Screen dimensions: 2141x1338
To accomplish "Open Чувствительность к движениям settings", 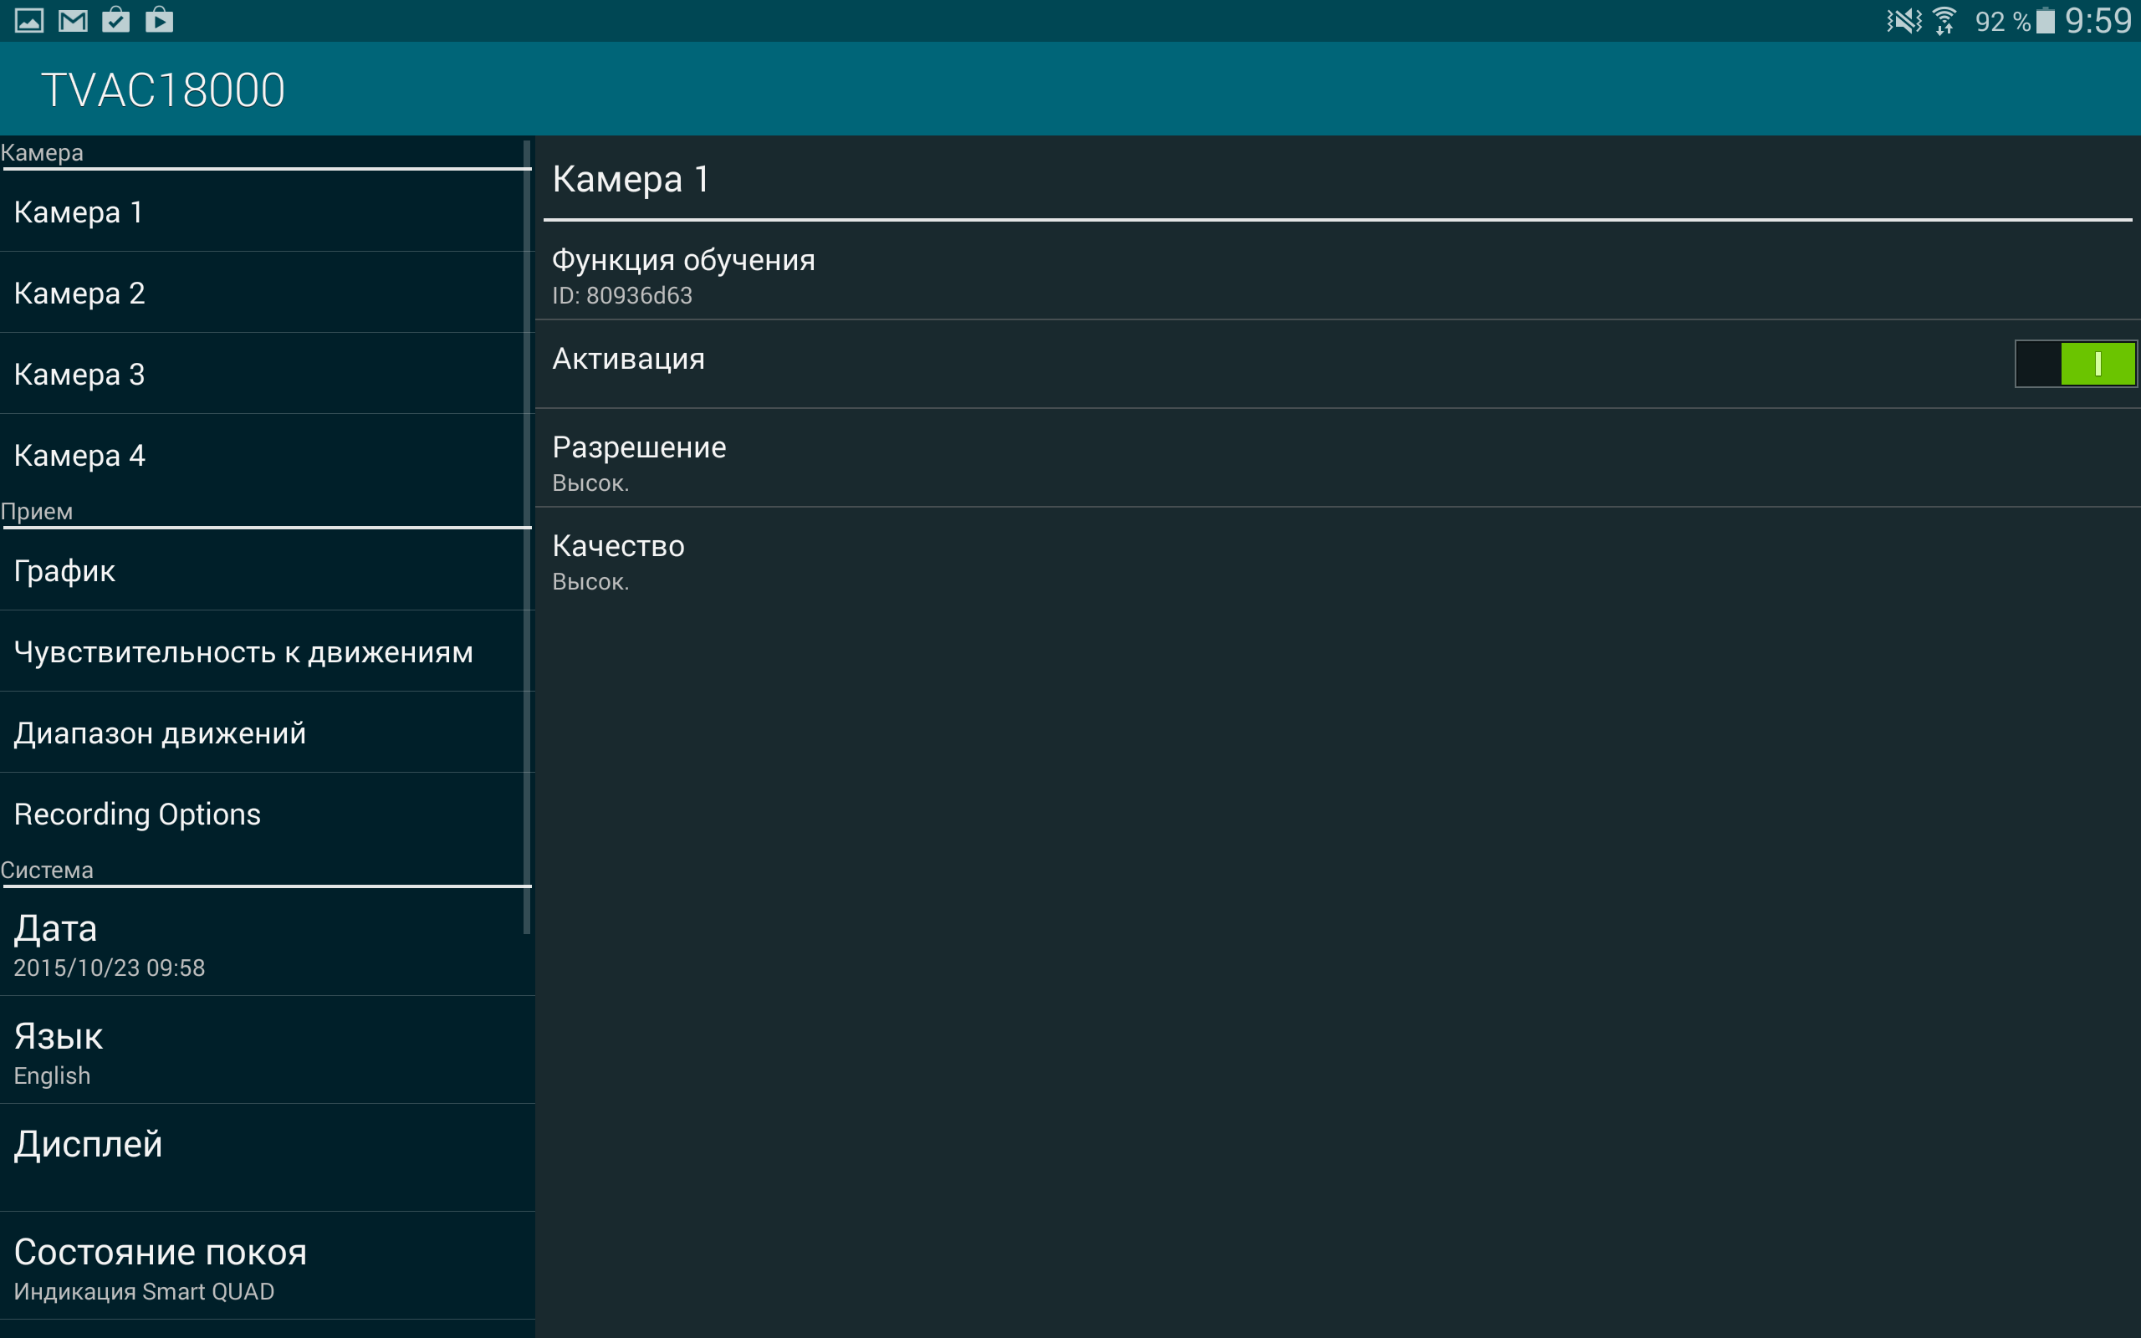I will click(266, 651).
